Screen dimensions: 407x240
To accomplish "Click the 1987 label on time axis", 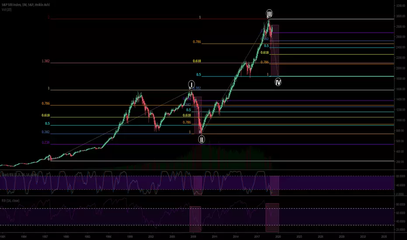I will [45, 237].
